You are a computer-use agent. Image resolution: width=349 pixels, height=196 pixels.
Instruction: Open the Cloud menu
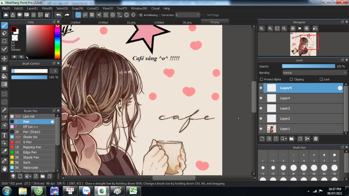click(x=155, y=9)
